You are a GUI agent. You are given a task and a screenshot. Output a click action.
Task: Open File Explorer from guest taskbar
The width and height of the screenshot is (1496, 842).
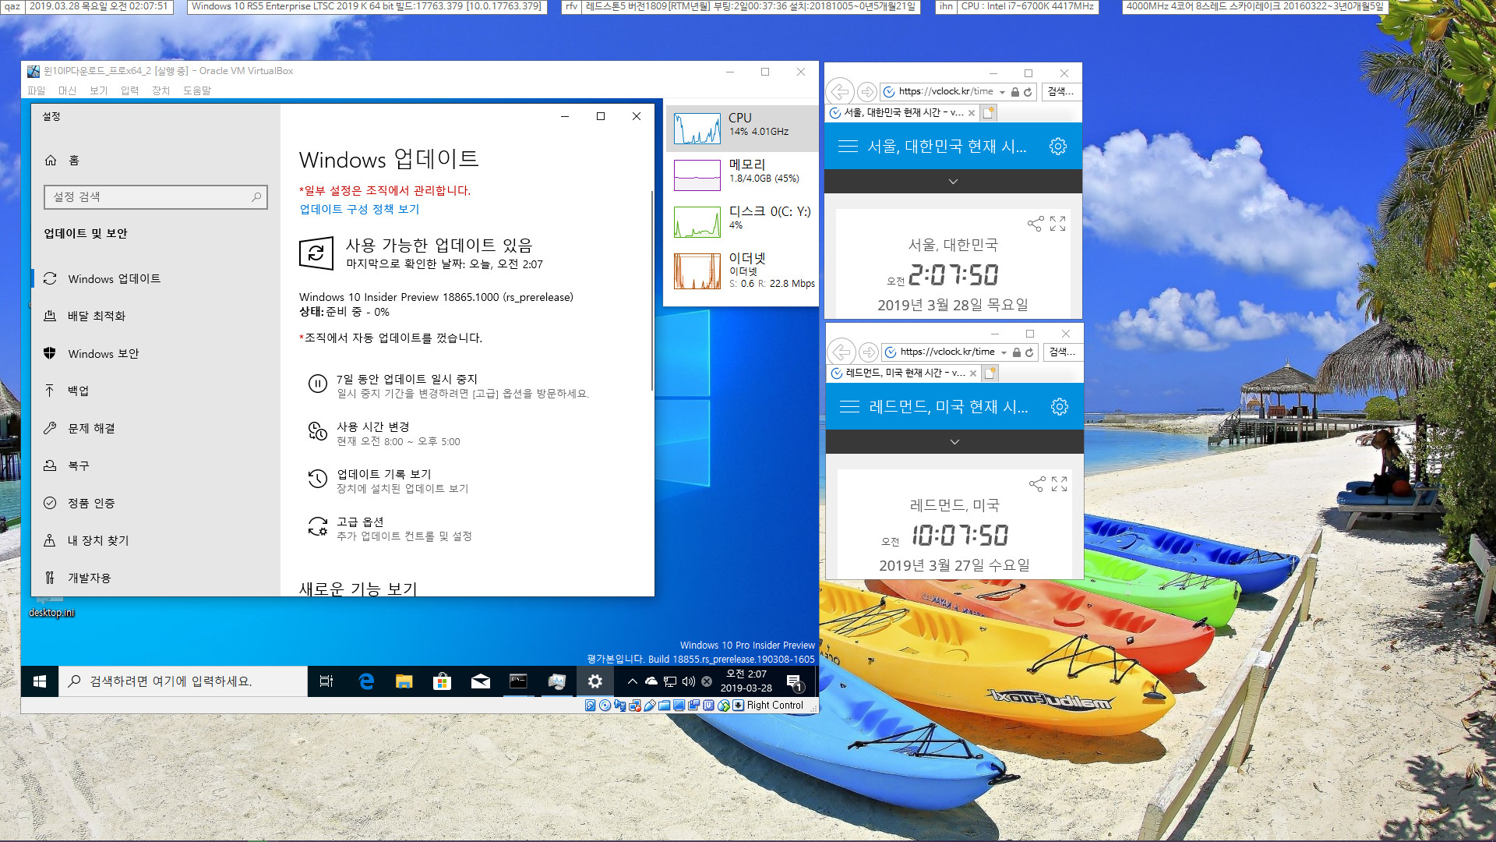click(404, 681)
